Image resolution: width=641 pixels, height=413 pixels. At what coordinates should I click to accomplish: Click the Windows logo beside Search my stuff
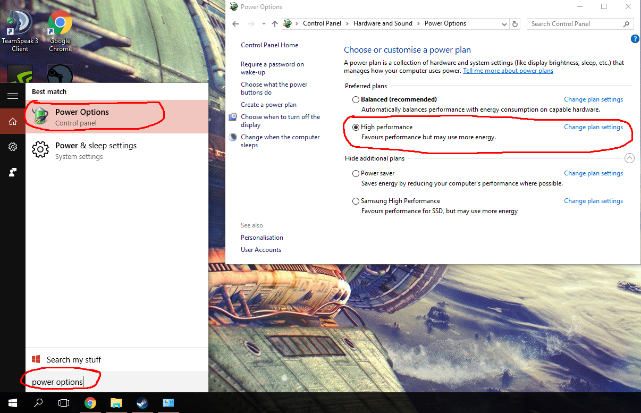pos(36,360)
